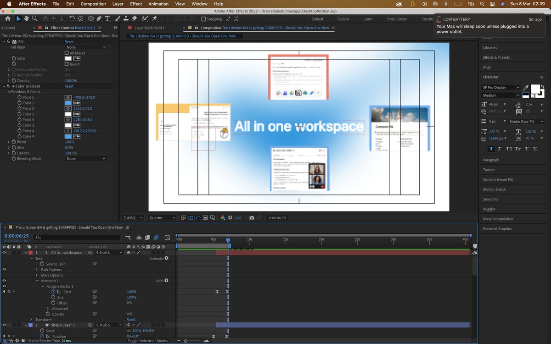The width and height of the screenshot is (551, 344).
Task: Open the Graph Editor in the timeline
Action: click(x=167, y=238)
